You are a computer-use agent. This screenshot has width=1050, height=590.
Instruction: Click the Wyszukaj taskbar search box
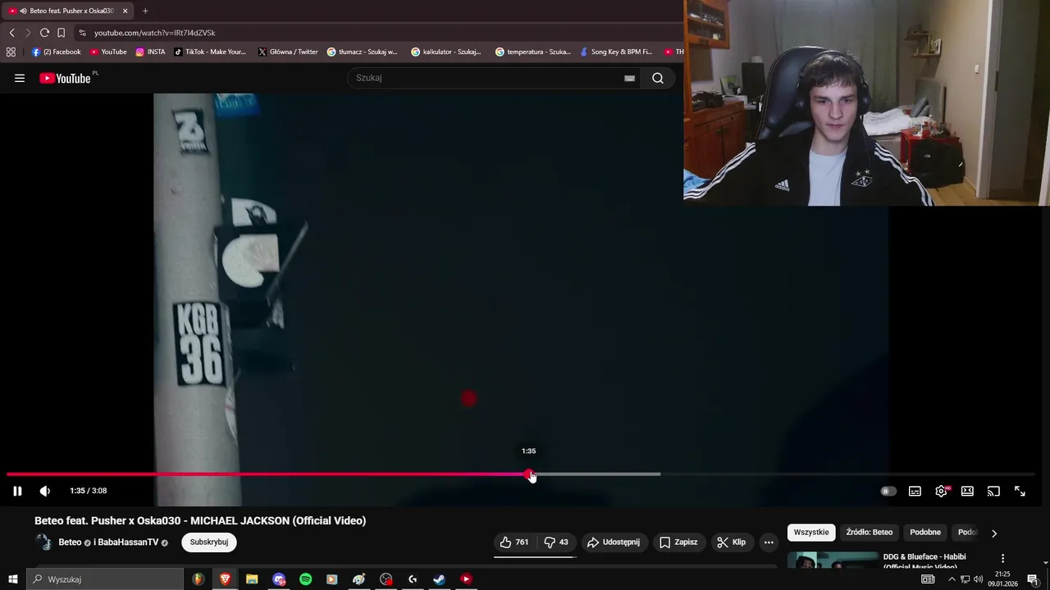105,579
